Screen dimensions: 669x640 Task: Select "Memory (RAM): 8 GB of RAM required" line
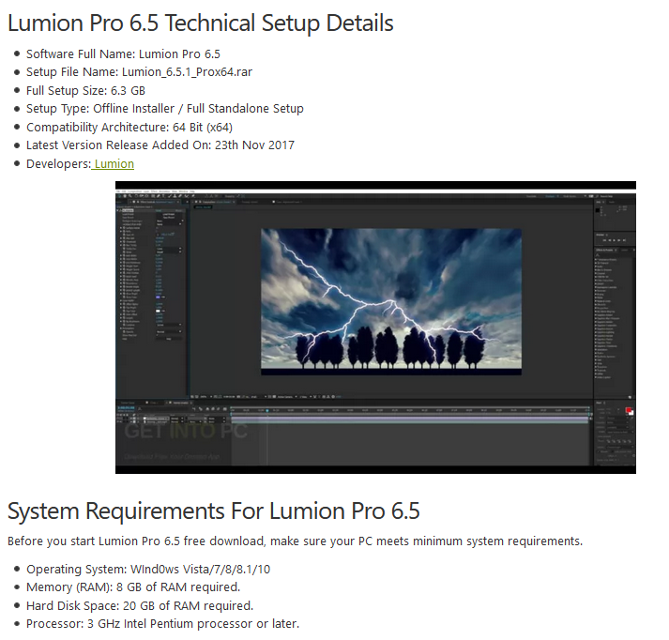pos(133,587)
